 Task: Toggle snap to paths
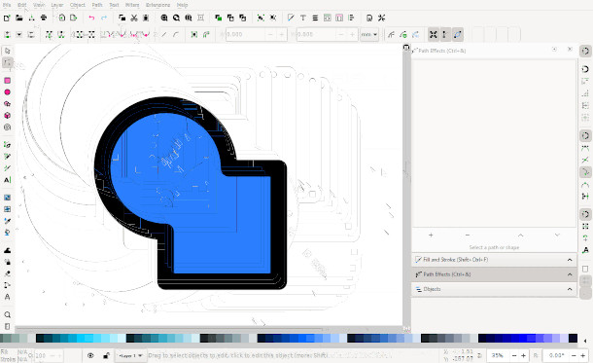pyautogui.click(x=585, y=148)
